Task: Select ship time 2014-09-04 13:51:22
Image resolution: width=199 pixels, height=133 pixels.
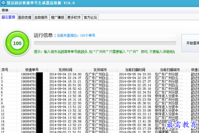Action: pyautogui.click(x=65, y=107)
